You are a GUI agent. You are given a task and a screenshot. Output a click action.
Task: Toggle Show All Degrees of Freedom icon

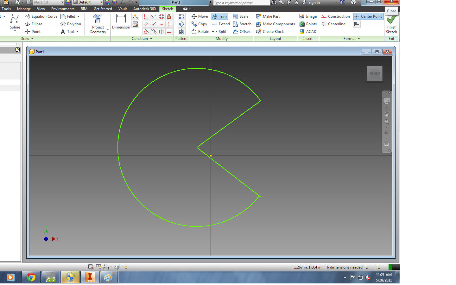tap(125, 267)
